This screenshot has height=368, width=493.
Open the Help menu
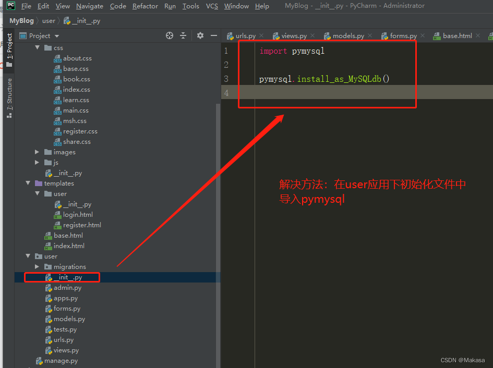pyautogui.click(x=262, y=6)
